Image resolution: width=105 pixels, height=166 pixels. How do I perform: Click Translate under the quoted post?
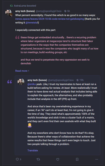[33, 150]
